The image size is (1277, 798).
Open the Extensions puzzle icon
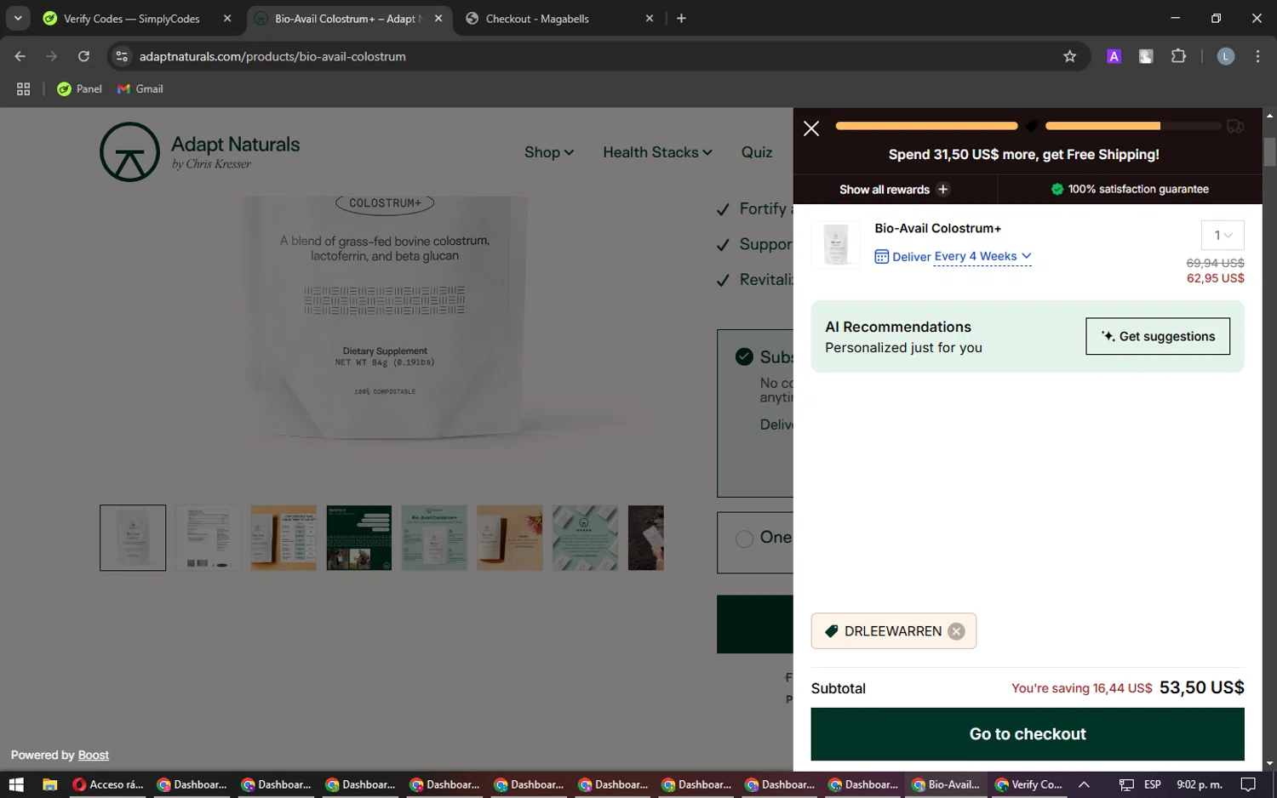point(1178,56)
